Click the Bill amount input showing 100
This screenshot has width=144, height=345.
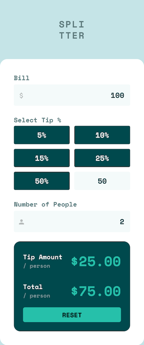pos(72,95)
